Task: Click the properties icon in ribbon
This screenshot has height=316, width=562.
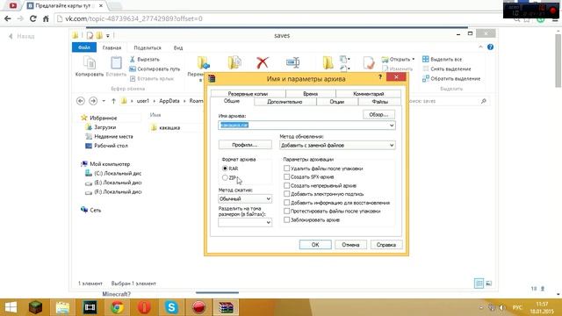Action: pos(369,62)
